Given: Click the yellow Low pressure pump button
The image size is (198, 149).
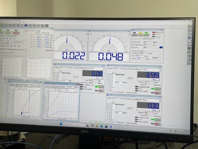Looking at the screenshot, I should [140, 35].
